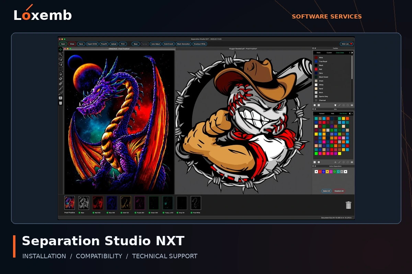Open the PMS tab in Inks
This screenshot has width=412, height=274.
pos(333,113)
